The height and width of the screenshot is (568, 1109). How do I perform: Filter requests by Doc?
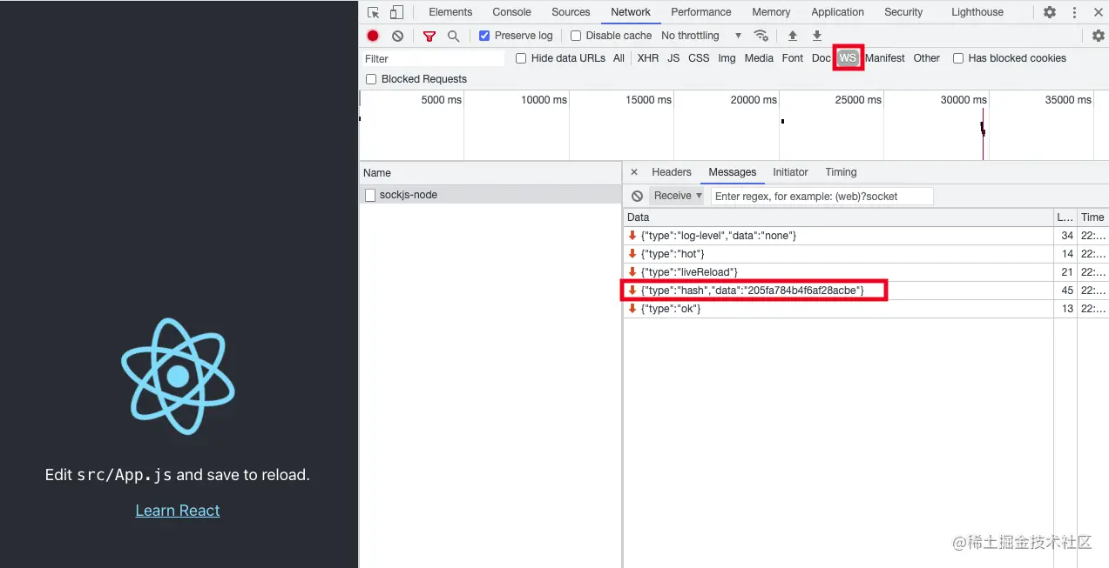click(821, 58)
